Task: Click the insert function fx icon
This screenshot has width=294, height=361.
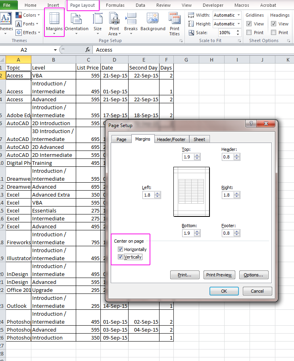Action: (88, 50)
